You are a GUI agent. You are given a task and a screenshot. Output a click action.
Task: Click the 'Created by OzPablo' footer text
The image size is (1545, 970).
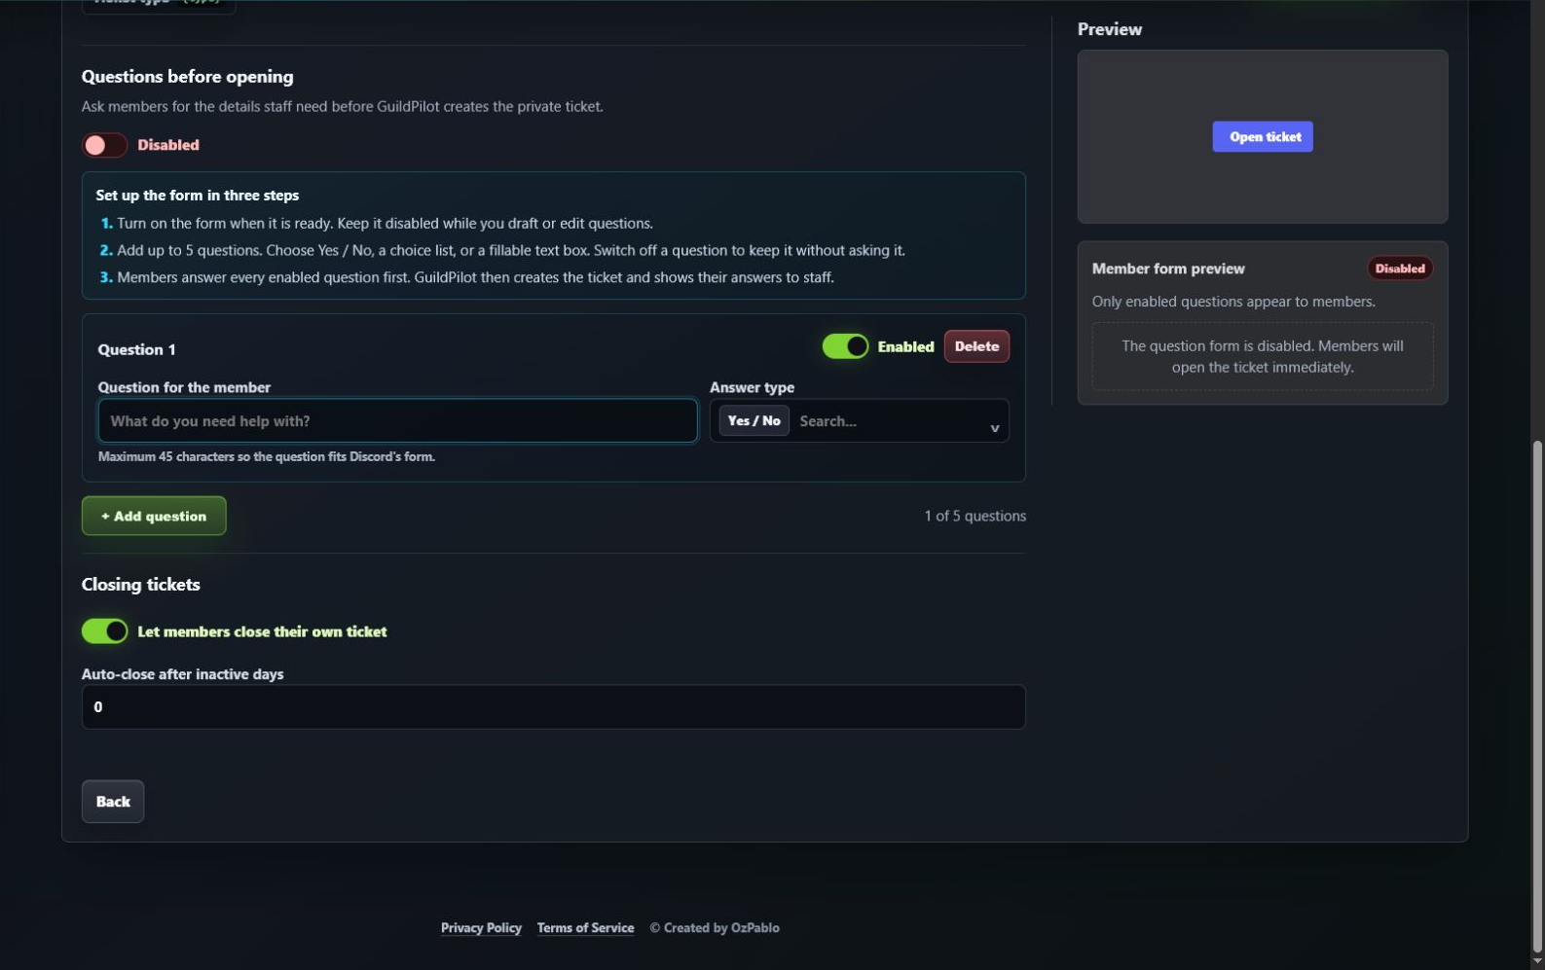(x=715, y=928)
